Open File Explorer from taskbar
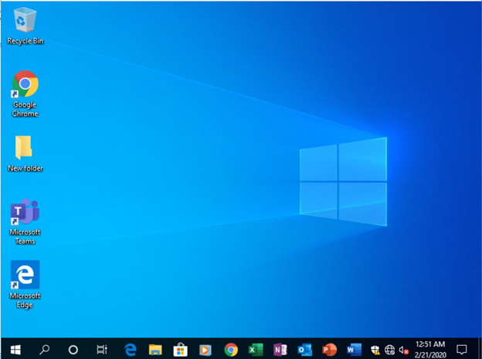Screen dimensions: 482x359 [x=155, y=350]
